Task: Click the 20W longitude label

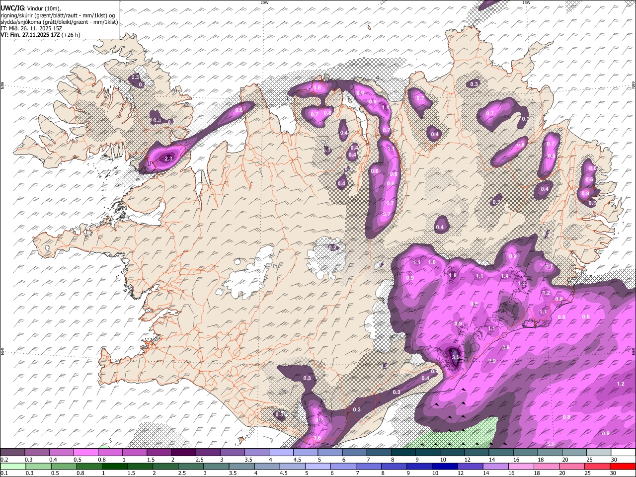Action: [264, 2]
